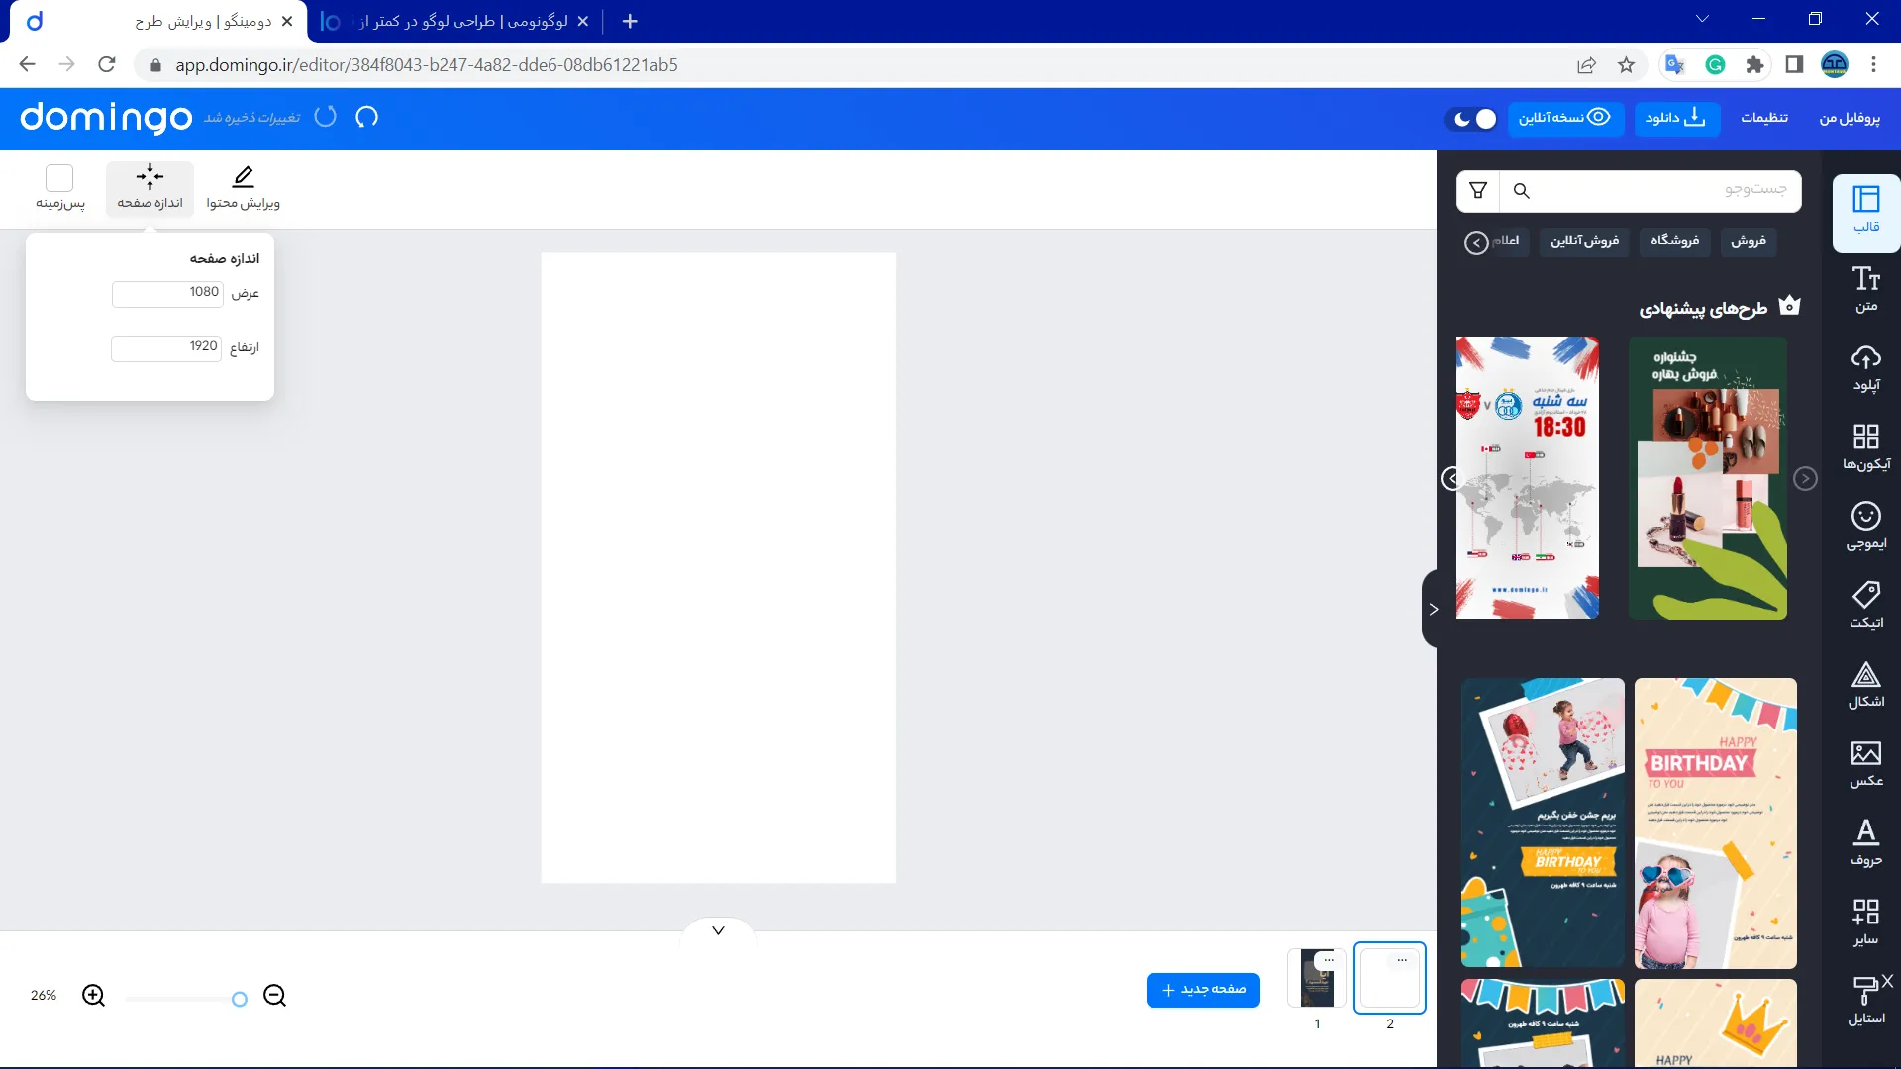Open the اتیکت tag panel
Viewport: 1901px width, 1069px height.
coord(1866,605)
